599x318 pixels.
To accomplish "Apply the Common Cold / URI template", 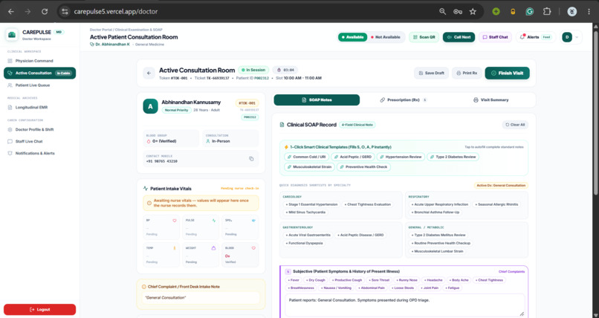I will pos(306,157).
